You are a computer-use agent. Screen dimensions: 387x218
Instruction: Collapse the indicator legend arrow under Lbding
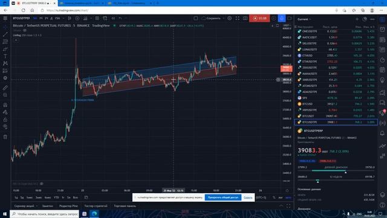tap(16, 40)
